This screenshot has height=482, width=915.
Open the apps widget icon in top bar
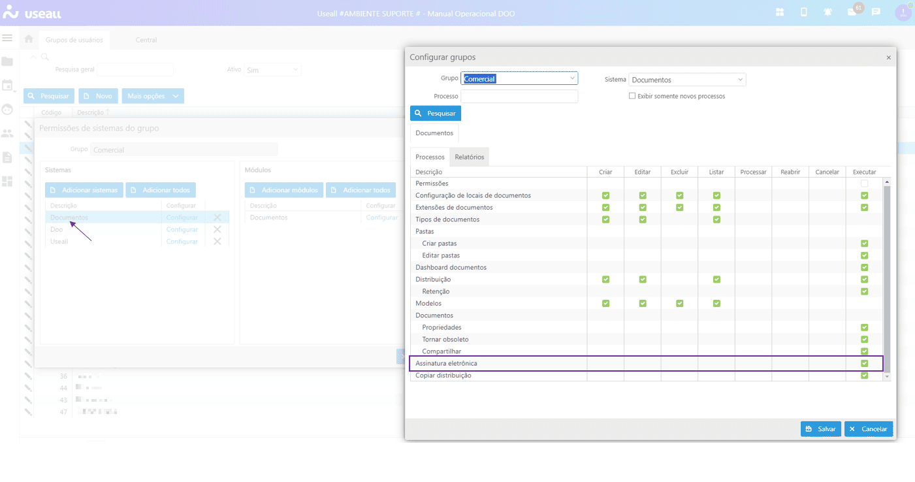780,12
